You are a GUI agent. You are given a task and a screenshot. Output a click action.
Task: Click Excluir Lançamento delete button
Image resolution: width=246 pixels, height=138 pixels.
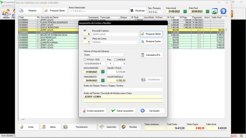94,111
